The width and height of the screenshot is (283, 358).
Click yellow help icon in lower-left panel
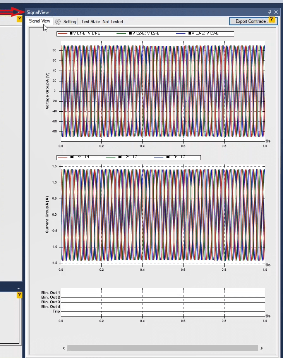tap(19, 295)
